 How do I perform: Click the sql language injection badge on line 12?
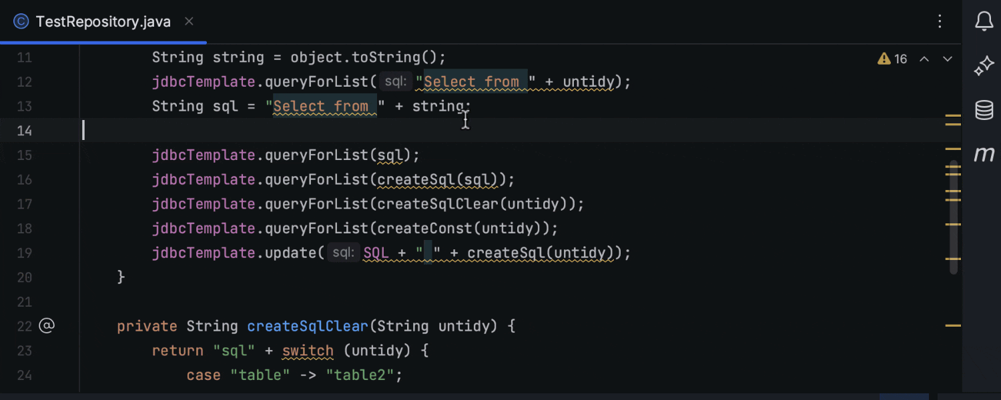395,81
